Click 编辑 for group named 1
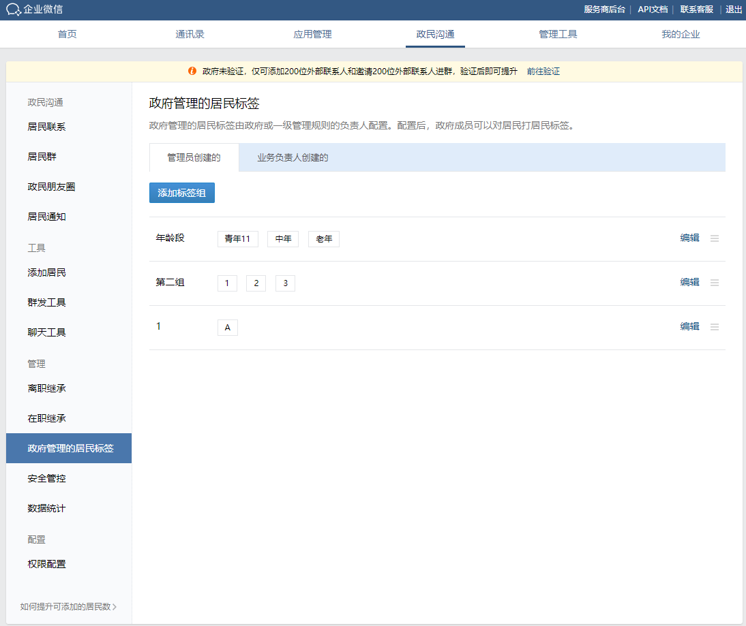 click(x=689, y=326)
